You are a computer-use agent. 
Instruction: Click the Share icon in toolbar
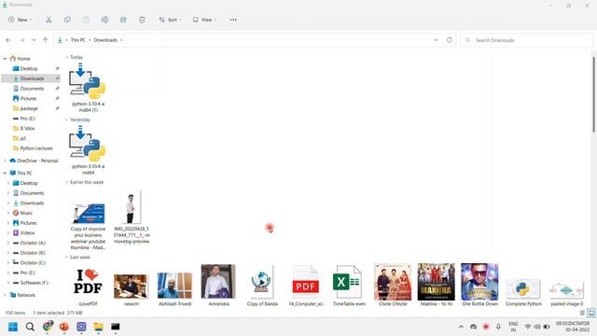123,20
